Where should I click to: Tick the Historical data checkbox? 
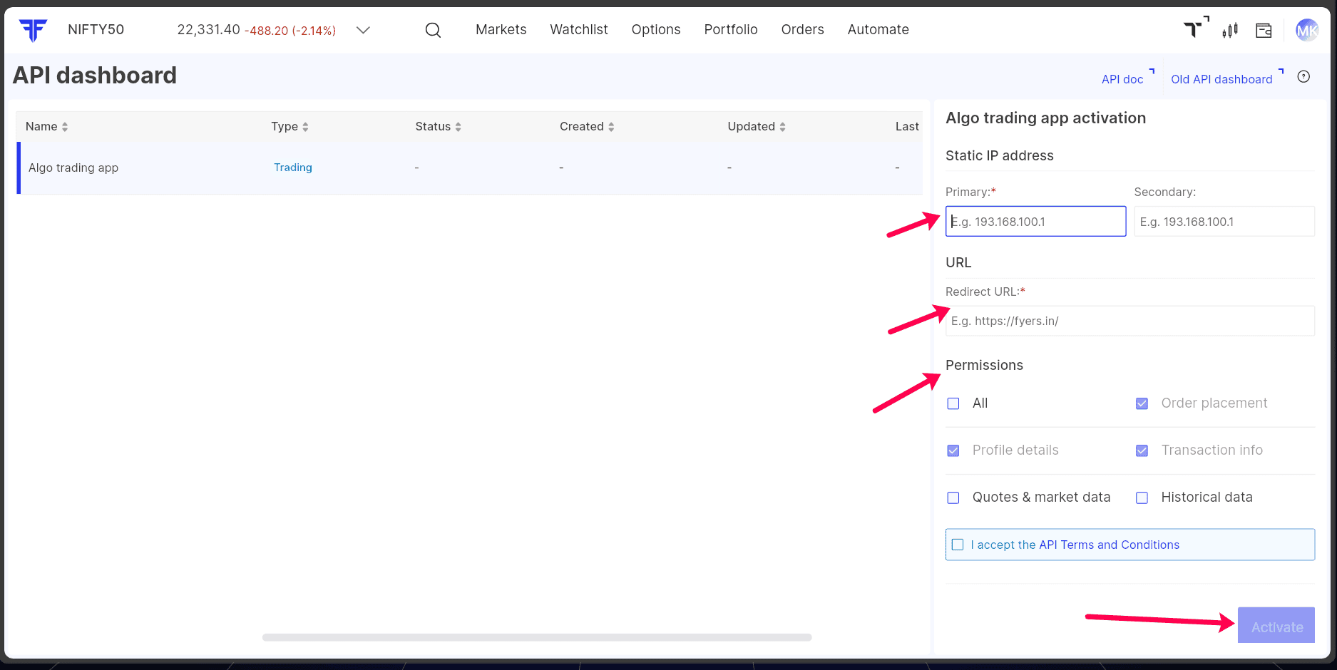pos(1142,498)
